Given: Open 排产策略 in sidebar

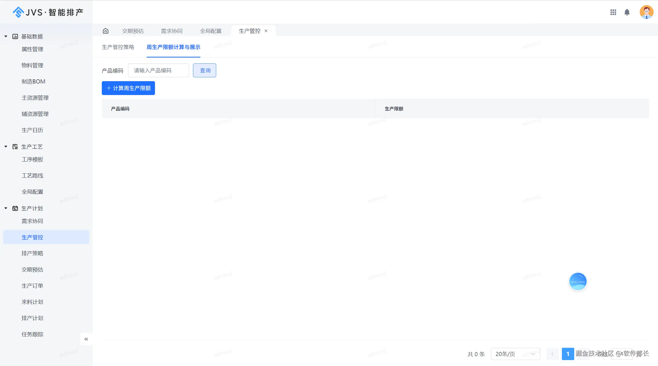Looking at the screenshot, I should (x=32, y=253).
